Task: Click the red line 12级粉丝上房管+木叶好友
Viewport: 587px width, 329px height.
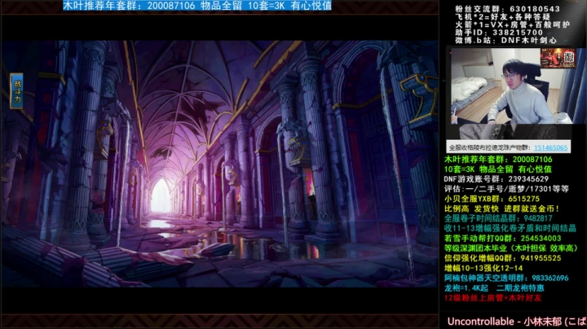Action: 492,298
